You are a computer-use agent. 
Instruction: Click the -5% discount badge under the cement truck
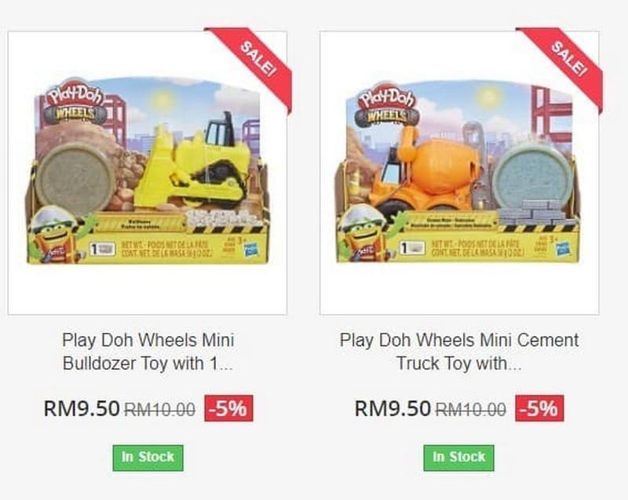tap(539, 408)
